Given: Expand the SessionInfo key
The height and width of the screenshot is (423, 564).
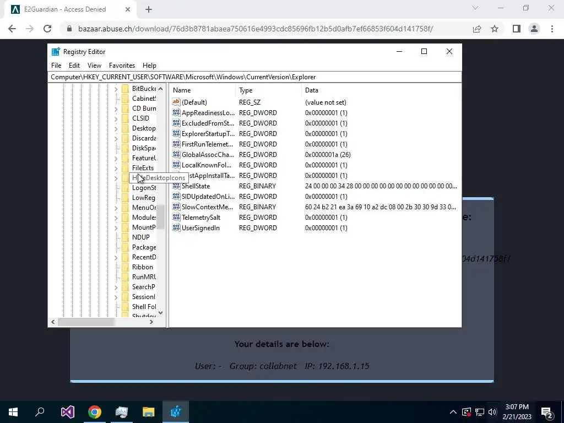Looking at the screenshot, I should coord(116,297).
